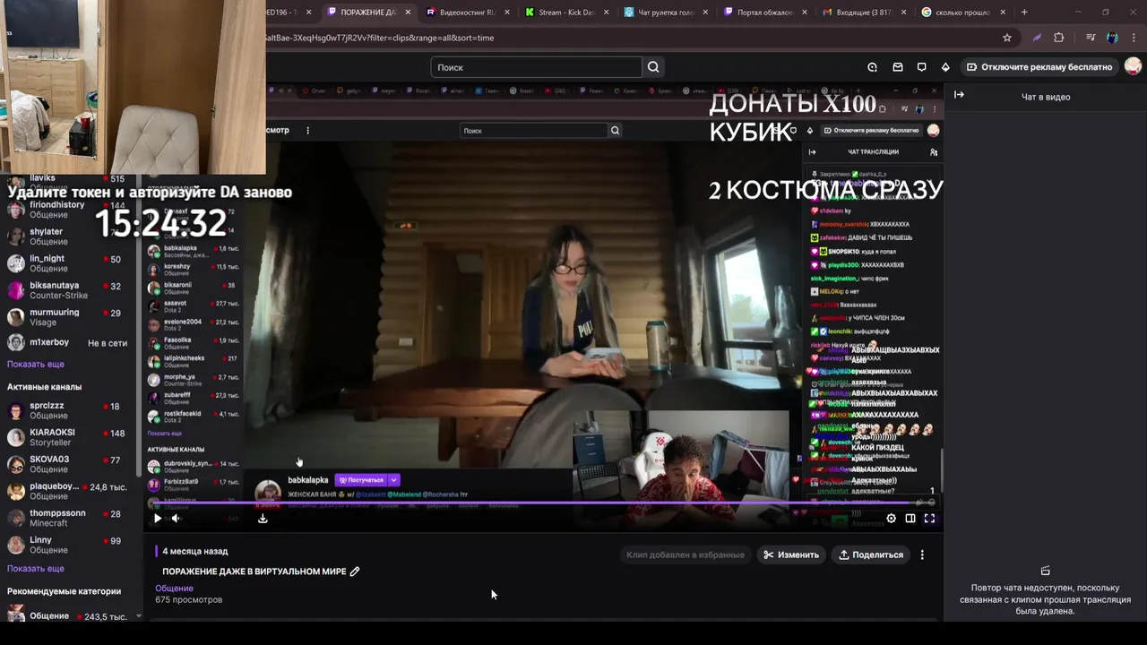The width and height of the screenshot is (1147, 645).
Task: Open biksanutaya Counter-Strike channel
Action: pyautogui.click(x=67, y=290)
